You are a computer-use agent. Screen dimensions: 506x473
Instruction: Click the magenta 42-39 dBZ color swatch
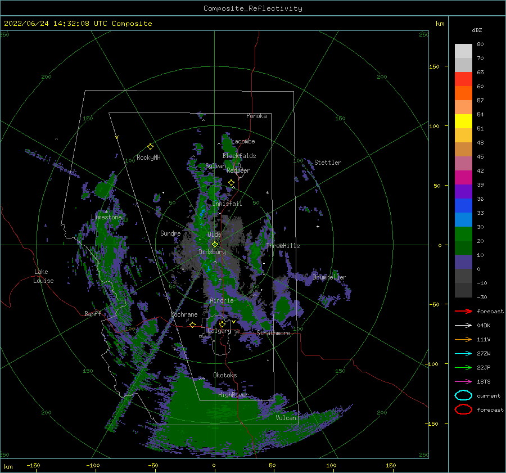(463, 178)
